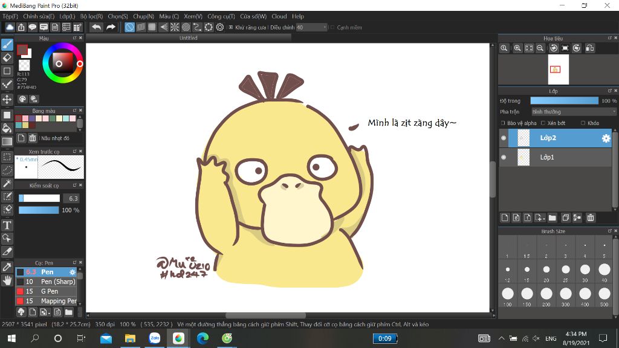Screen dimensions: 619x348
Task: Select the Text tool
Action: [7, 225]
